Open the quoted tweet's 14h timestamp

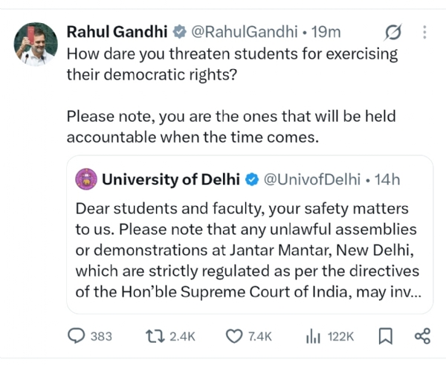click(x=387, y=179)
